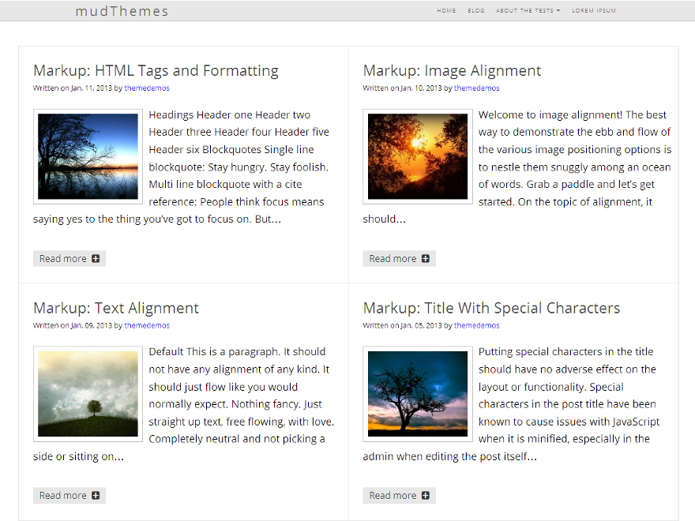
Task: Click the tree silhouette thumbnail in Special Characters post
Action: [417, 393]
